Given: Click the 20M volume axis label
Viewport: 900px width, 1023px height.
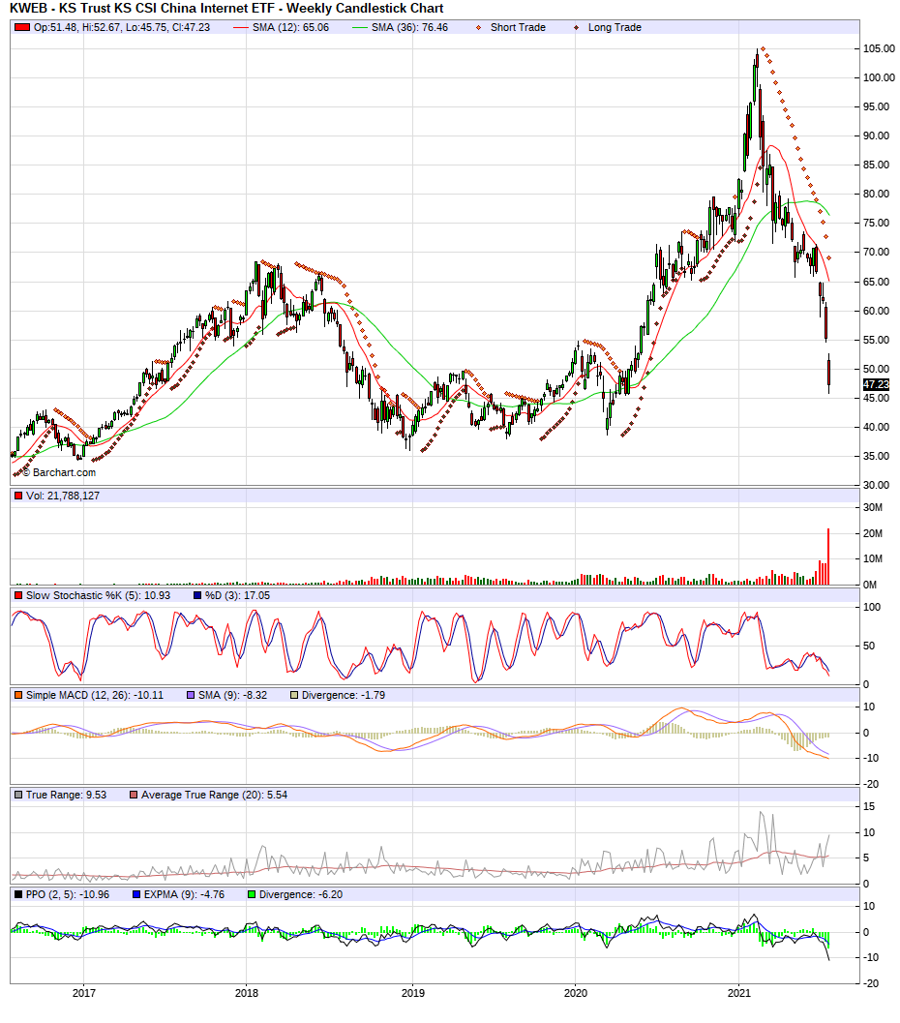Looking at the screenshot, I should click(x=873, y=533).
